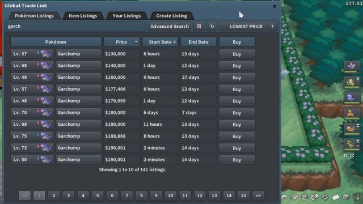363x204 pixels.
Task: Jump to page 12 of listings
Action: [x=200, y=195]
